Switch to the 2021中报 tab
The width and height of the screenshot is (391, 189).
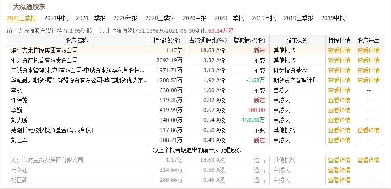56,18
